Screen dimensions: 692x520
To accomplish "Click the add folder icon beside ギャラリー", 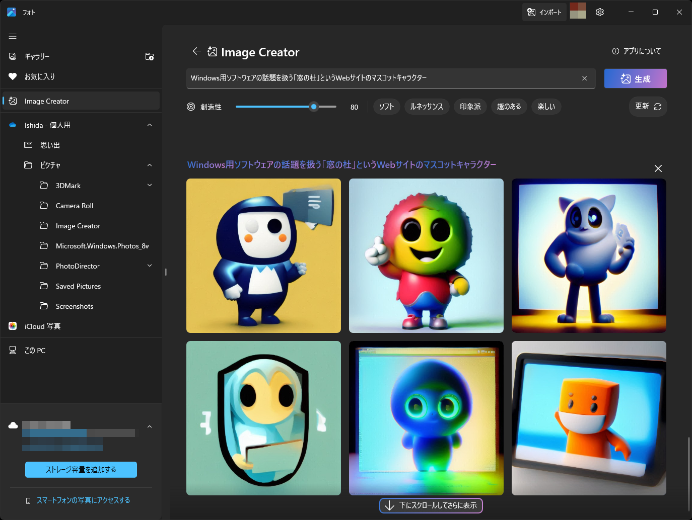I will click(x=150, y=56).
